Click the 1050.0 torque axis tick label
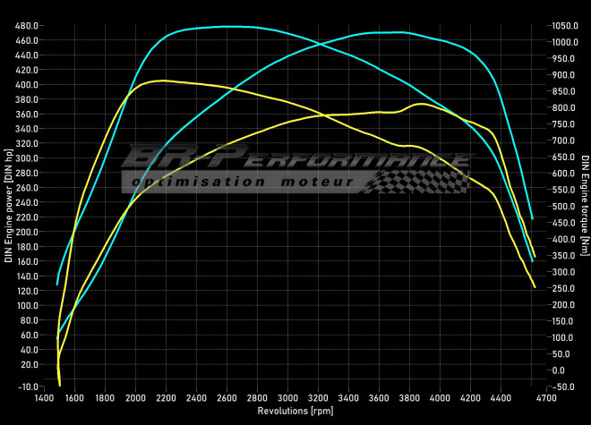 coord(565,25)
